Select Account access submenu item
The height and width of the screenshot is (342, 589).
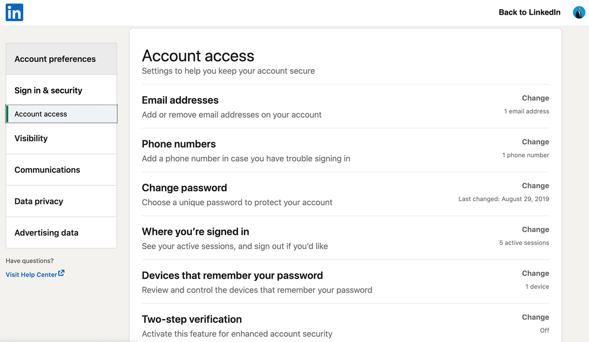point(61,114)
